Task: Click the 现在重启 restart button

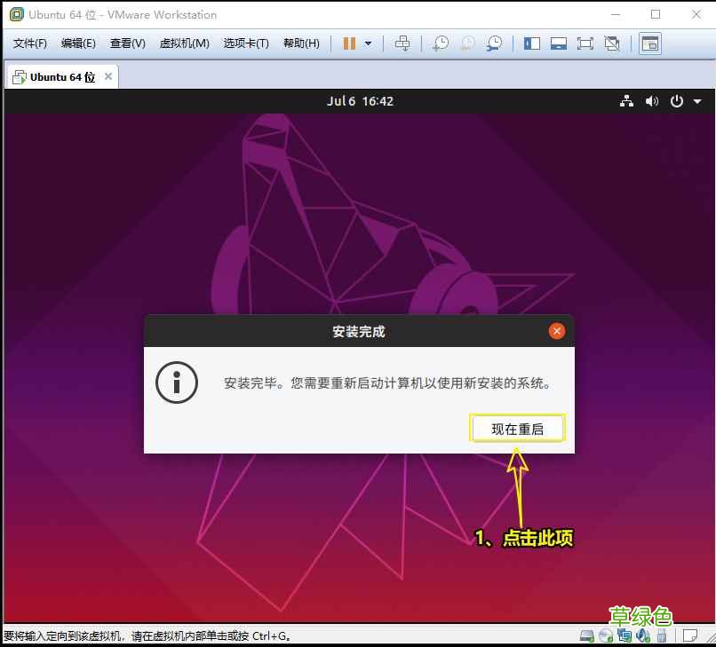Action: (x=517, y=429)
